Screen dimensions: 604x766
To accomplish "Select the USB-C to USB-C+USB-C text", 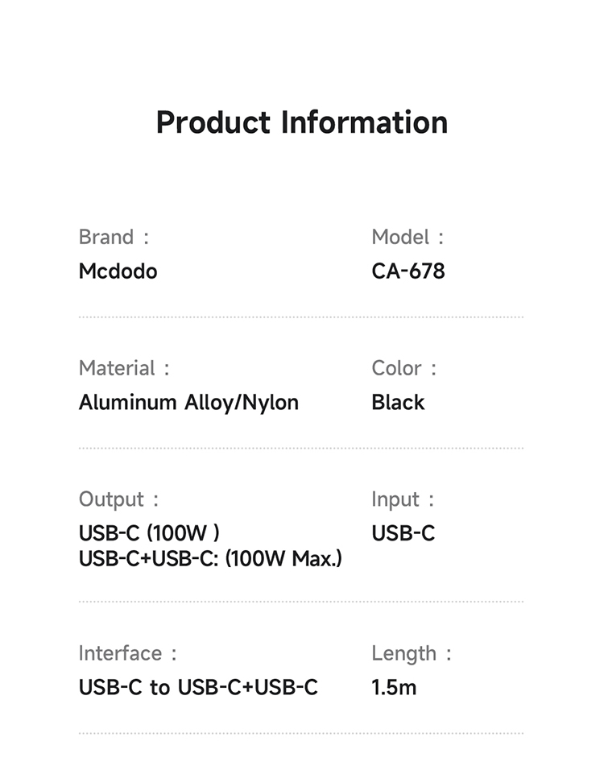I will (198, 687).
